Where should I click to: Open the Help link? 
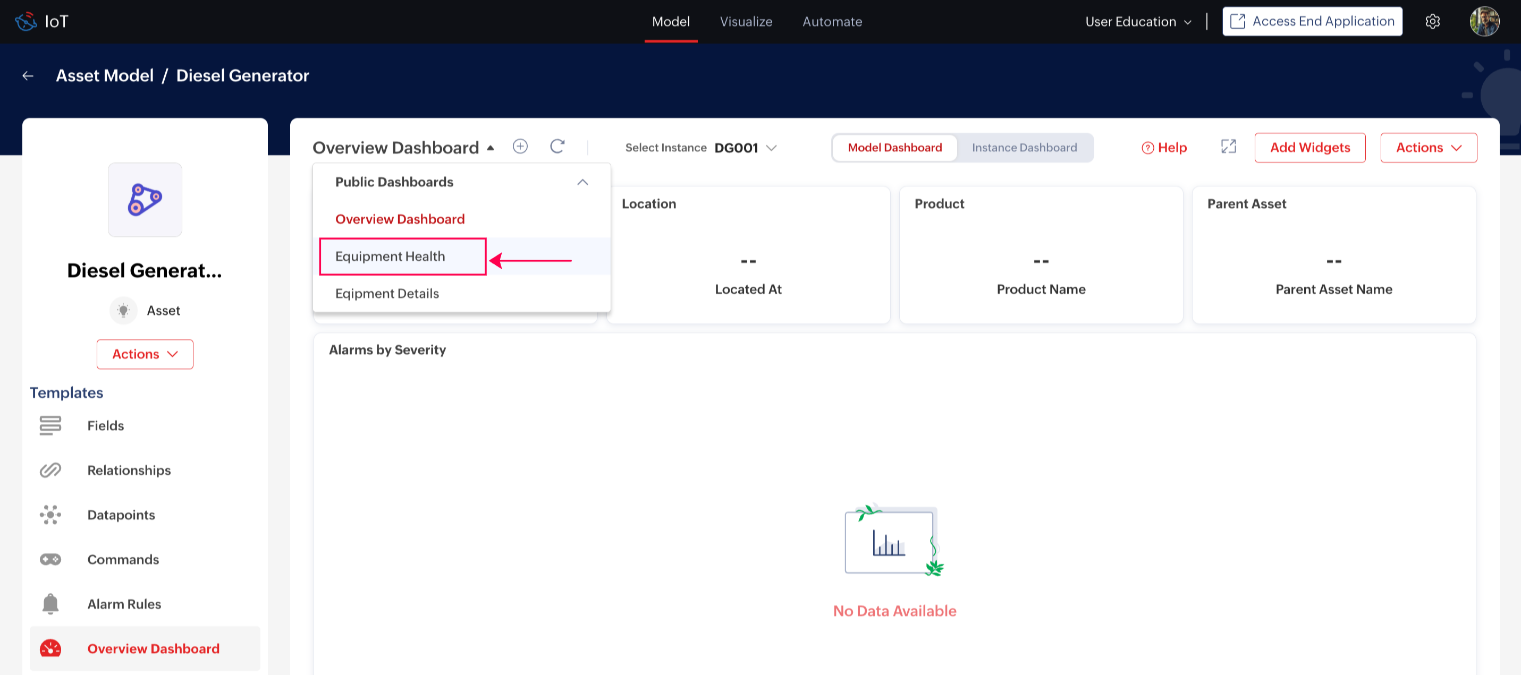click(1164, 148)
